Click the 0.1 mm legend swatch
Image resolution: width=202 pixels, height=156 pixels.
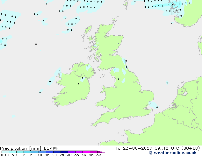click(x=5, y=152)
